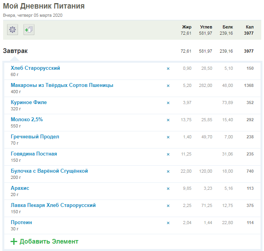Click the Лавка Пекаря Хлеб Старорусский link
Image resolution: width=264 pixels, height=251 pixels.
click(x=53, y=205)
